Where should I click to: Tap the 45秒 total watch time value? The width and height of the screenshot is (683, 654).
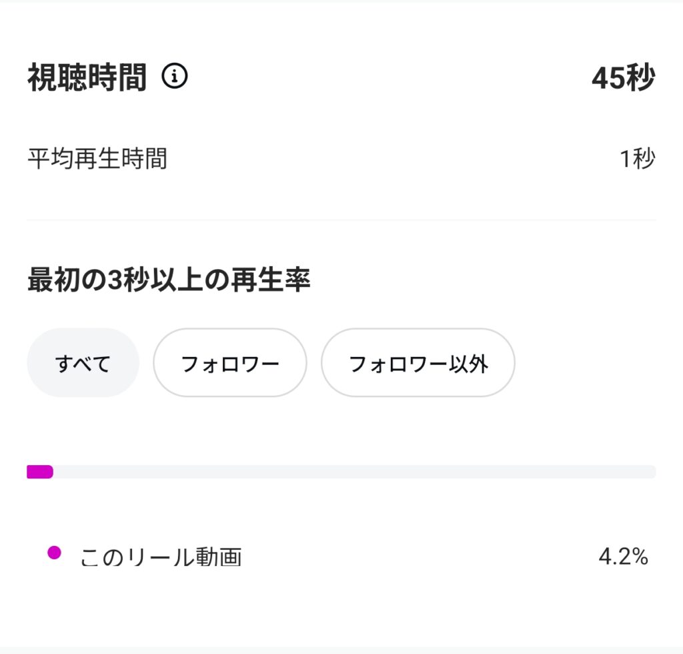pos(622,78)
